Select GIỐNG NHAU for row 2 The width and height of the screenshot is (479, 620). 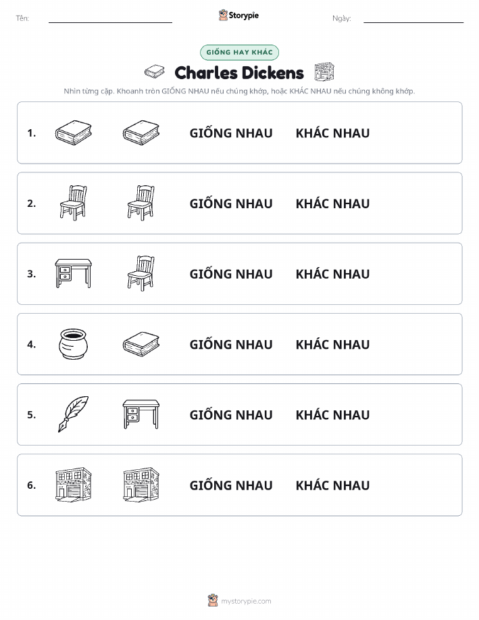[231, 204]
